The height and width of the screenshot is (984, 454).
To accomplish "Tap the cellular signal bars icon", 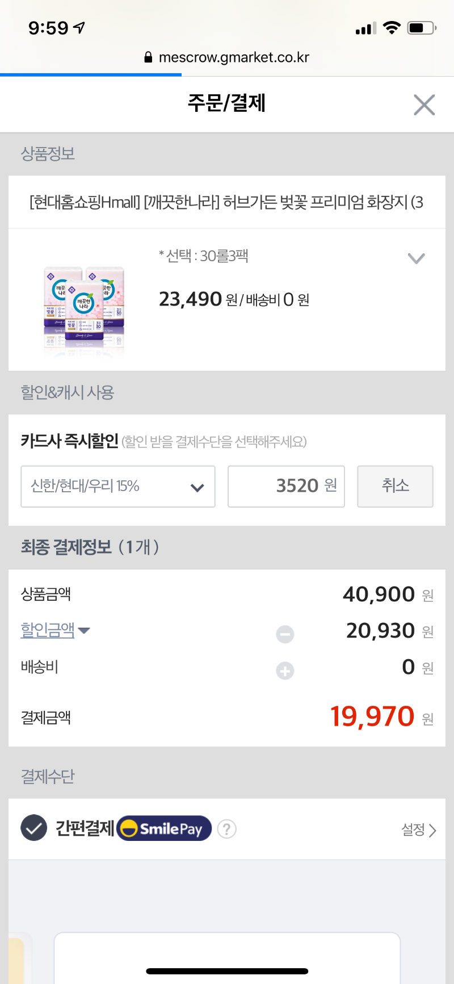I will [x=365, y=28].
